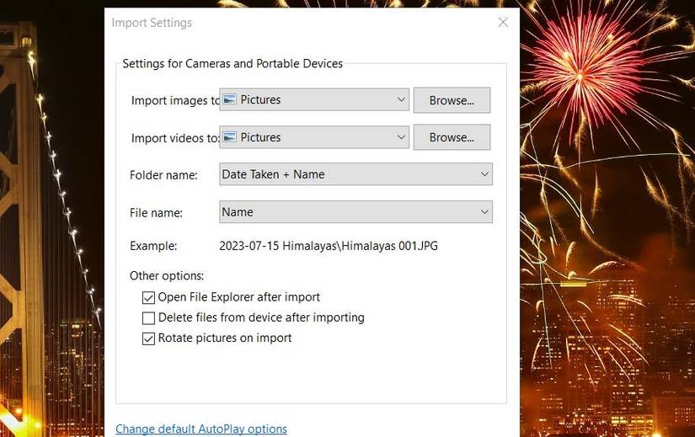Click the Import Settings title text

(x=152, y=23)
